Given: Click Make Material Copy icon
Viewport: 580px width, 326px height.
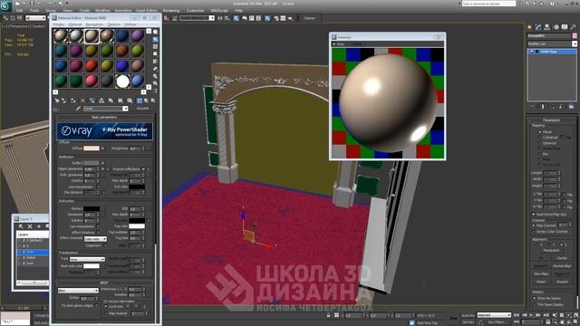Looking at the screenshot, I should click(92, 101).
